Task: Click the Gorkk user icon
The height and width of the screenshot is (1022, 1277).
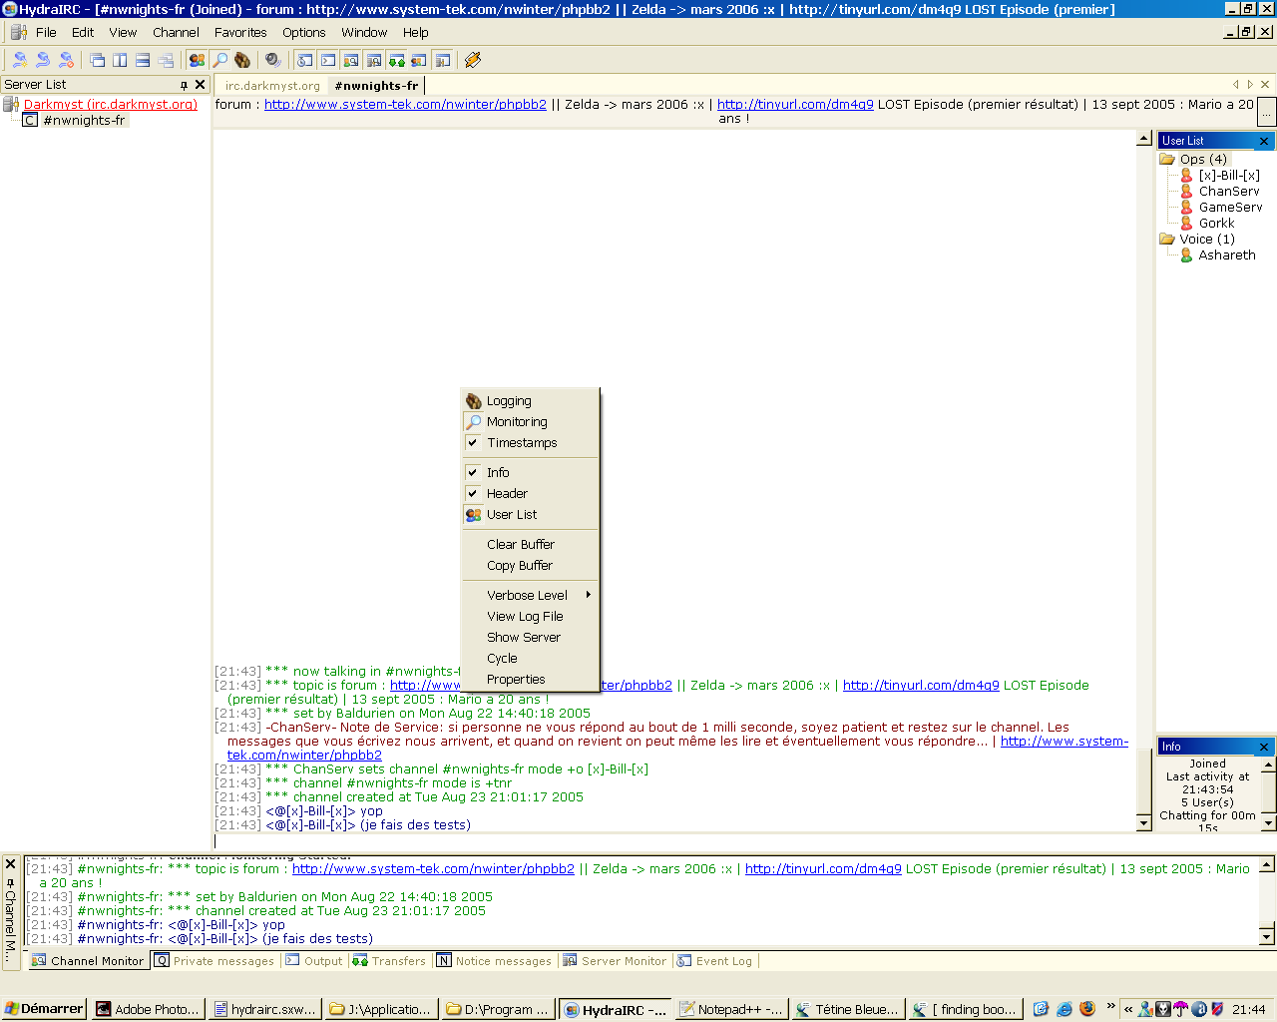Action: [1186, 223]
